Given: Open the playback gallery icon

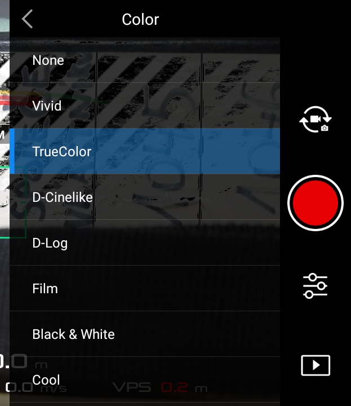Looking at the screenshot, I should [316, 365].
